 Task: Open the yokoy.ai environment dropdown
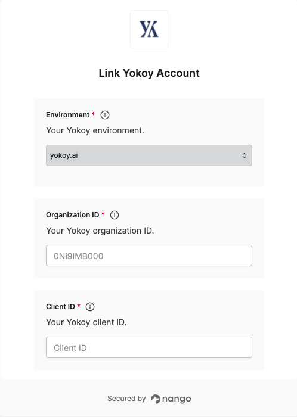point(149,155)
